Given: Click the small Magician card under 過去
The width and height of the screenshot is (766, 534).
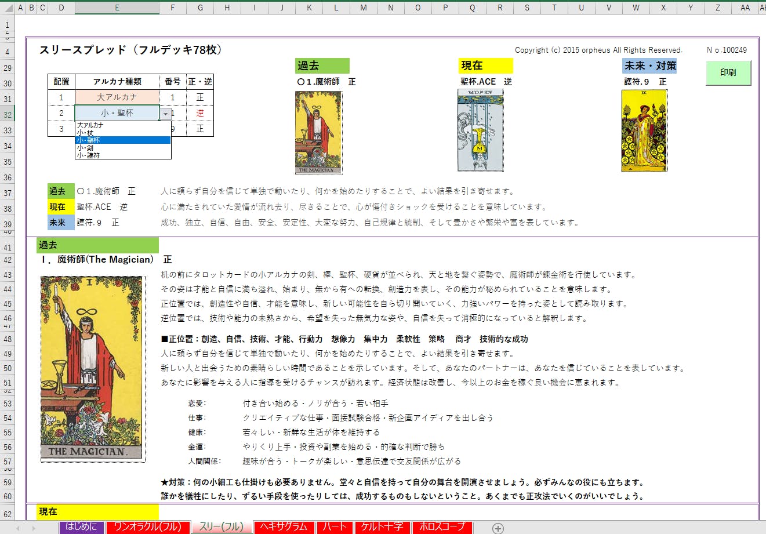Looking at the screenshot, I should coord(318,132).
